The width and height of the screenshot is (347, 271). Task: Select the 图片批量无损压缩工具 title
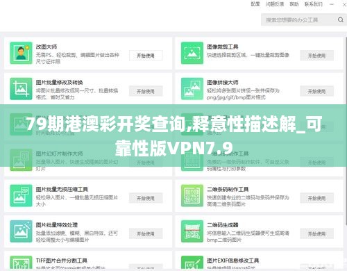click(62, 189)
